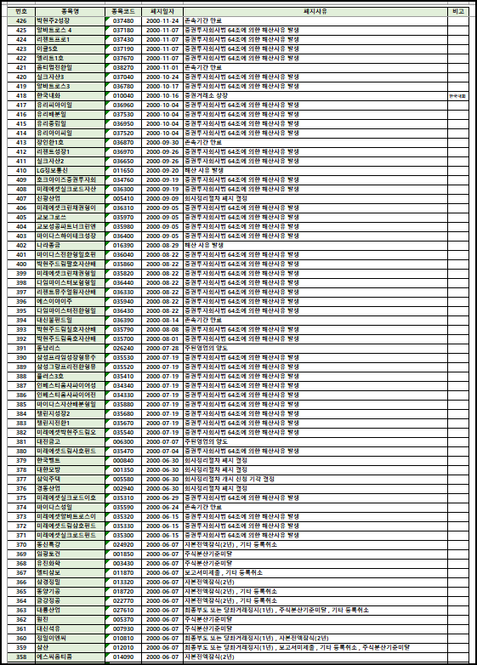Select row number cell 363
The image size is (477, 665).
(21, 610)
